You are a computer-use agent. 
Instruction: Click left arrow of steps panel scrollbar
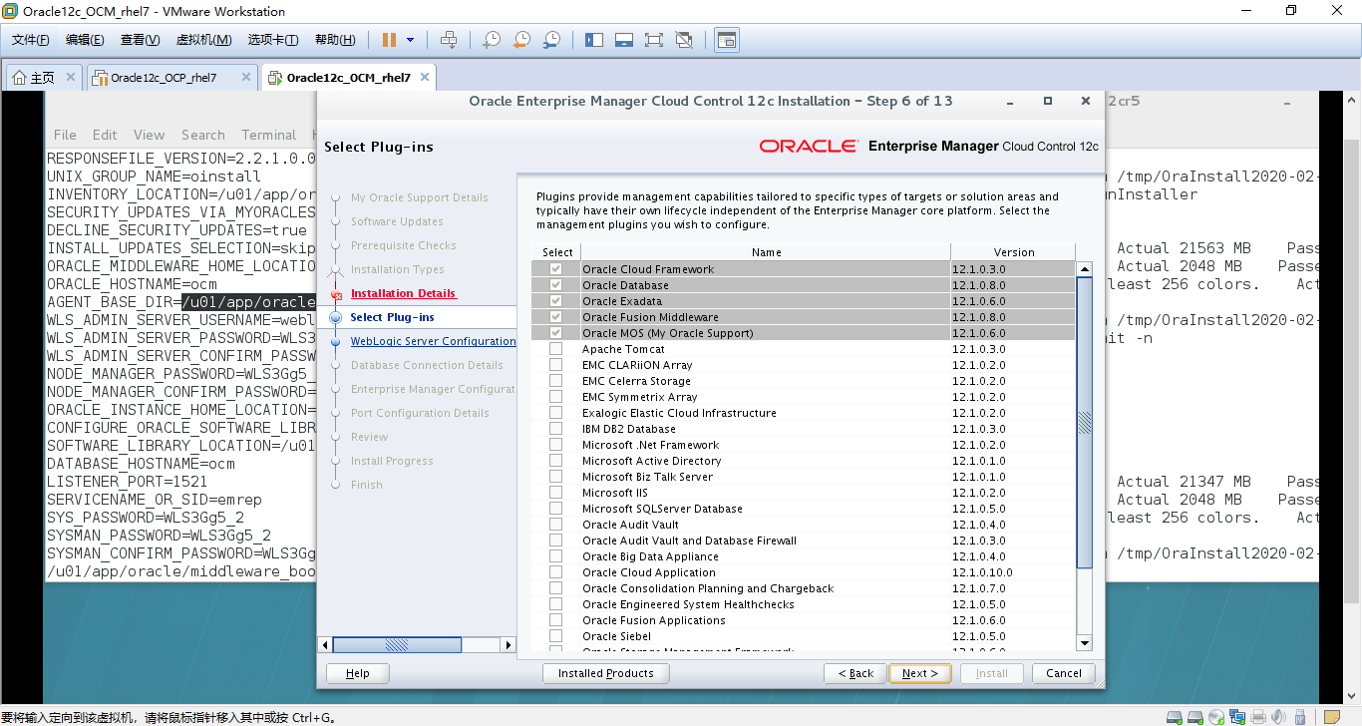click(x=325, y=645)
